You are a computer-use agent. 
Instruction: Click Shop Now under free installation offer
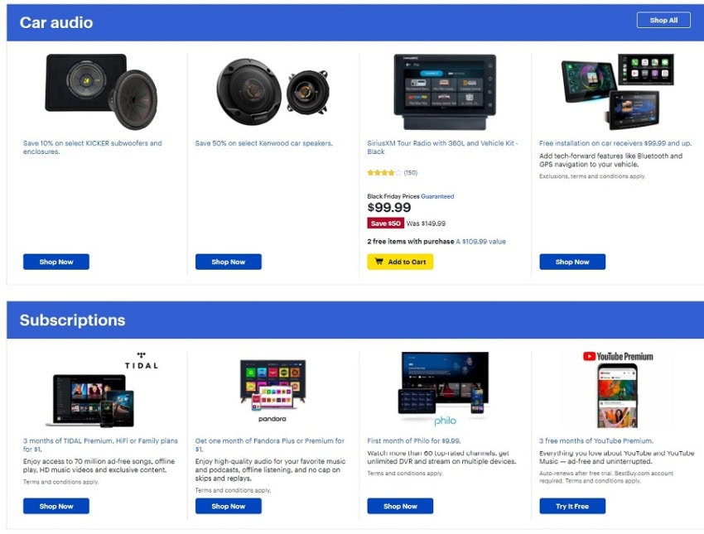(572, 262)
